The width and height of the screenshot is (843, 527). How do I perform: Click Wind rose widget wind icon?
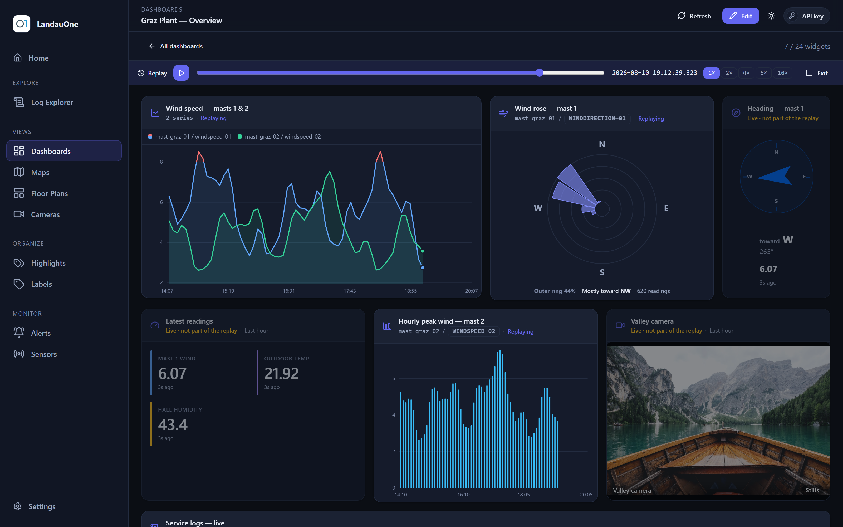tap(503, 113)
